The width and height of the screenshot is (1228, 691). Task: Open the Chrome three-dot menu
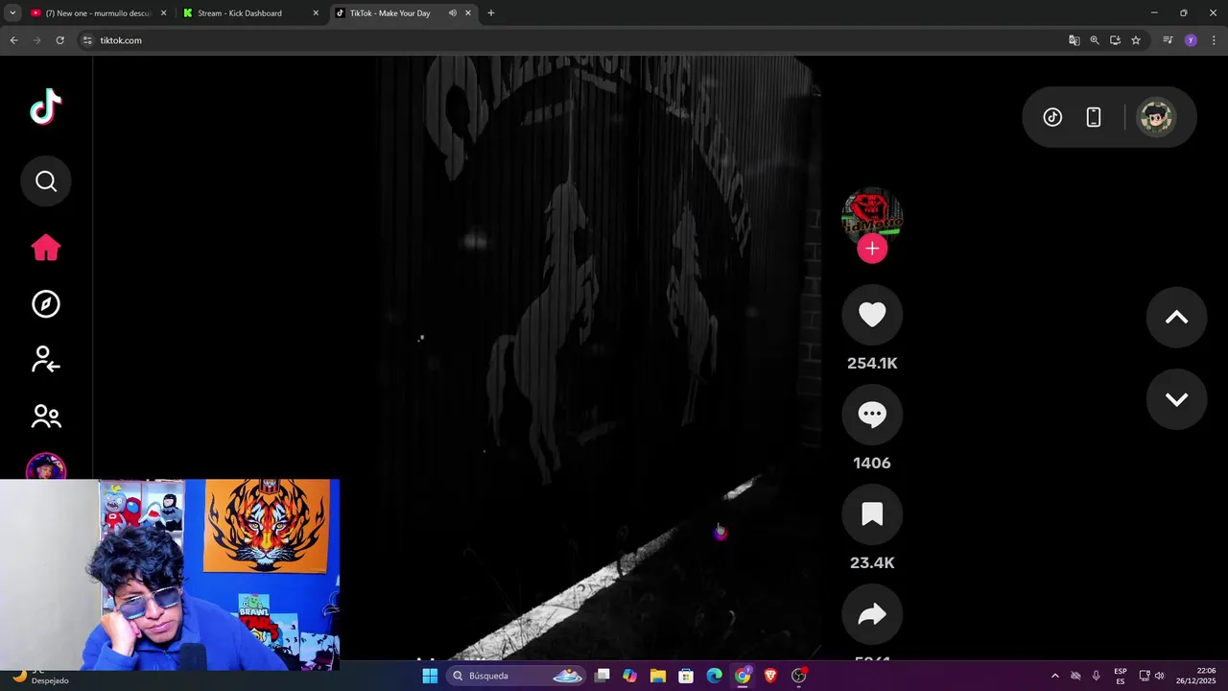[1214, 40]
